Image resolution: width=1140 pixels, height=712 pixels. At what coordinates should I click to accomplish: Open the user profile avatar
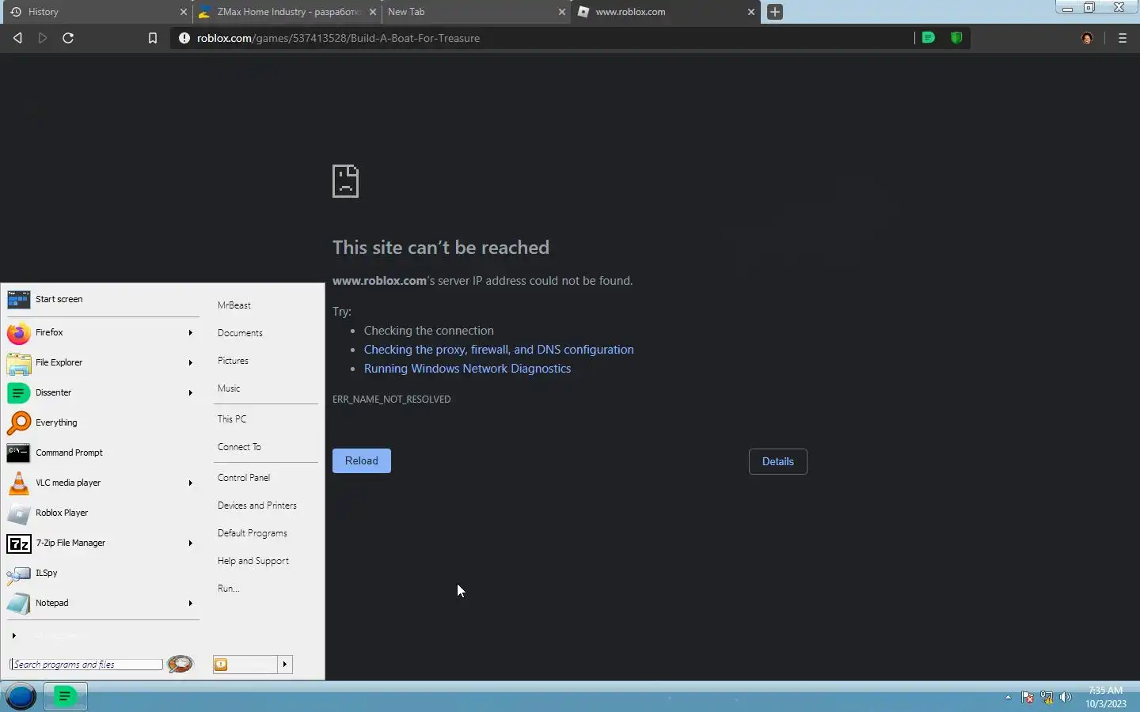coord(1087,38)
